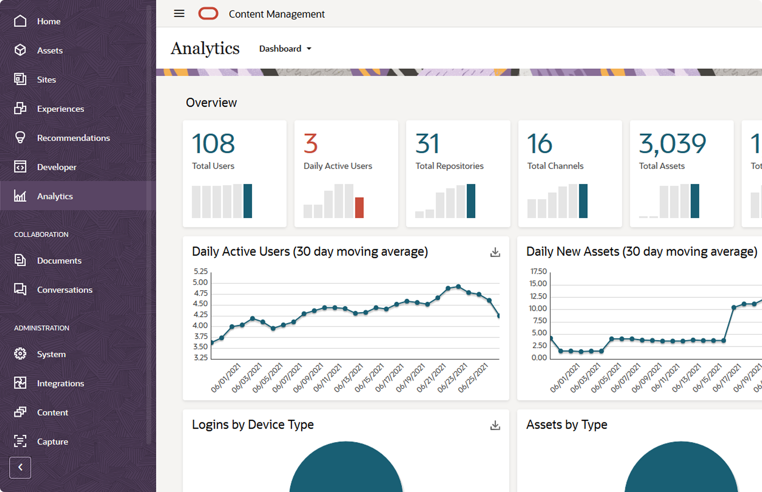Open the Dashboard dropdown

coord(285,49)
